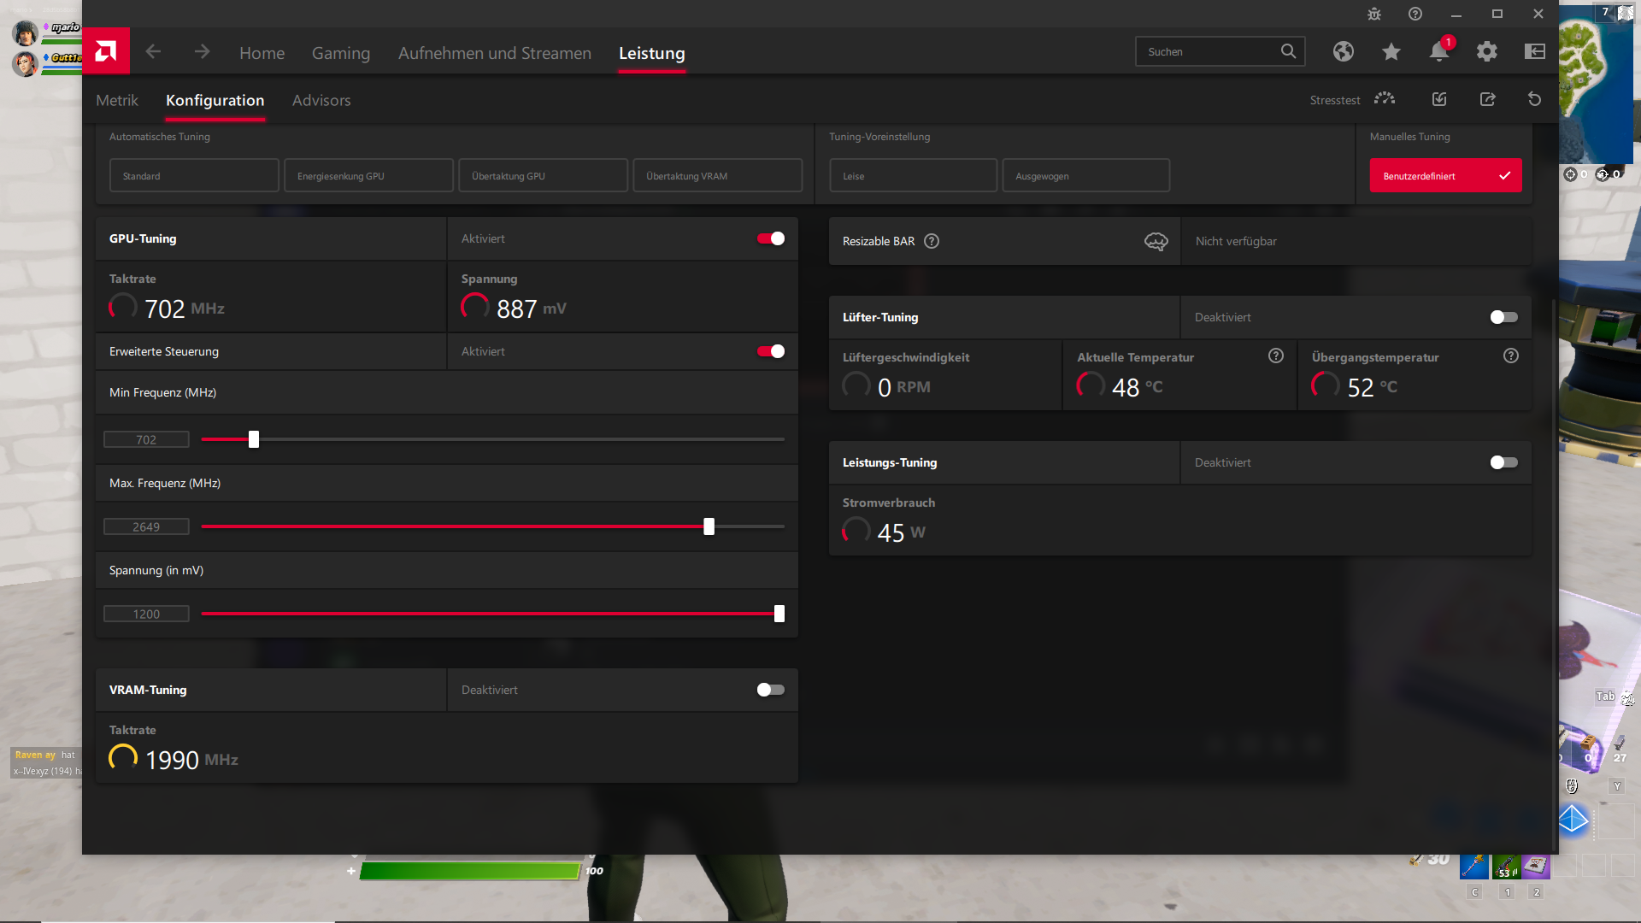Open settings gear icon
The height and width of the screenshot is (923, 1641).
point(1486,52)
